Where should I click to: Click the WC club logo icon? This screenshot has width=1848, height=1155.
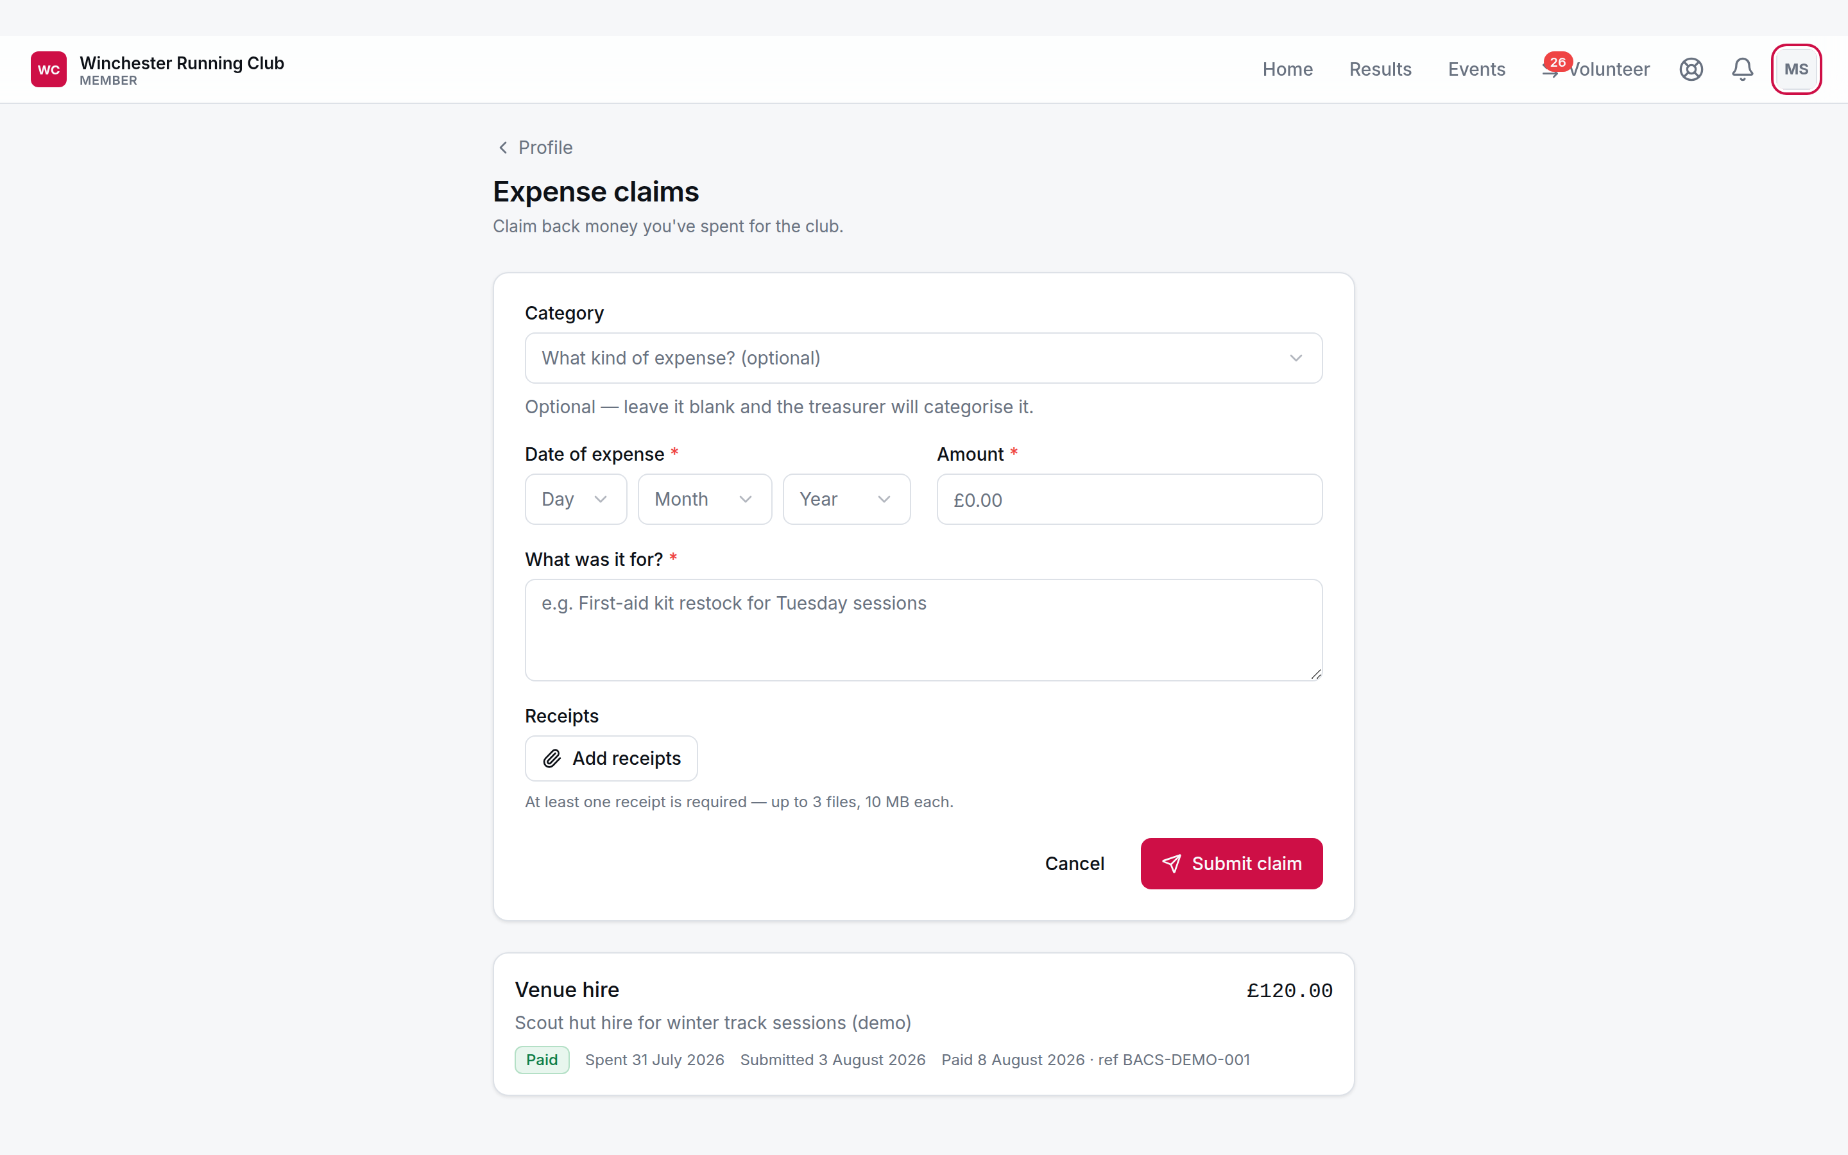(x=48, y=69)
